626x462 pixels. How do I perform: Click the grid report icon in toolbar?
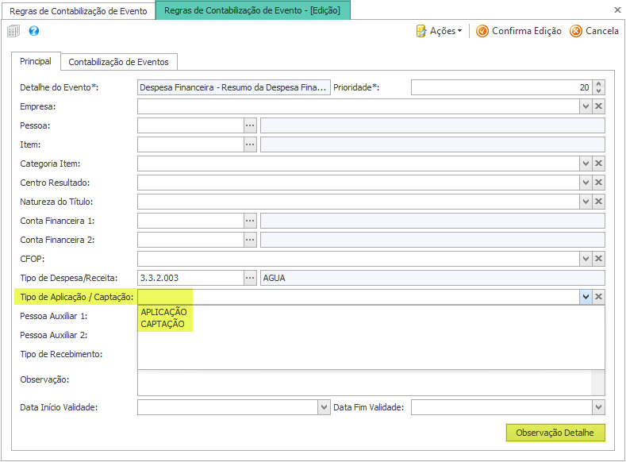click(x=13, y=31)
